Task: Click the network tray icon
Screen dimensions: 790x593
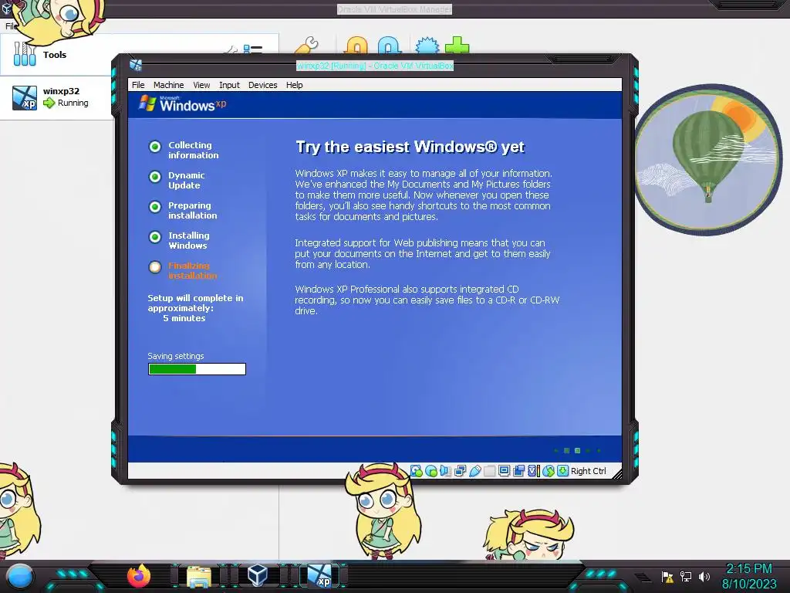Action: pyautogui.click(x=686, y=577)
